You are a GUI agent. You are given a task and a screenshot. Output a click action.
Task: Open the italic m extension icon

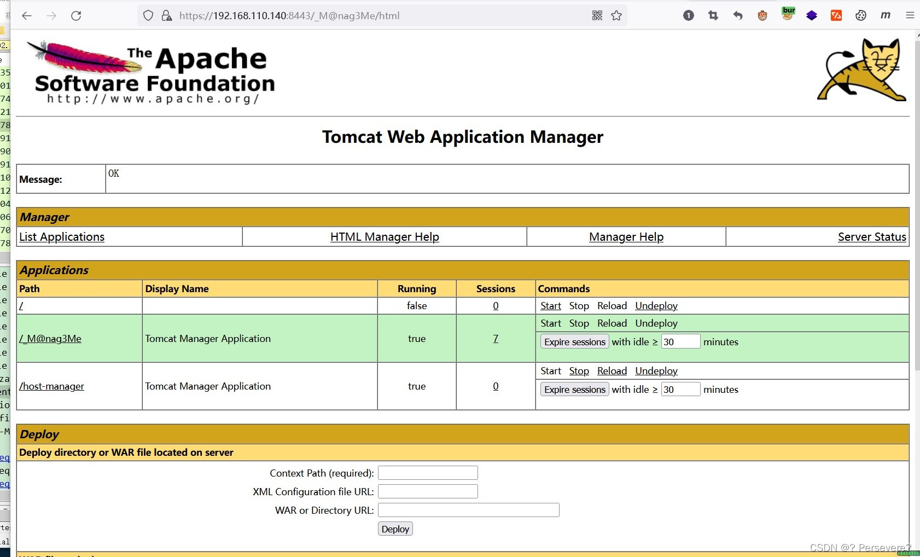tap(886, 16)
